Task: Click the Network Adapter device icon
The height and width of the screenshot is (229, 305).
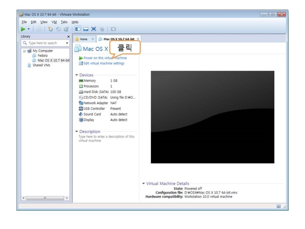Action: (x=81, y=103)
